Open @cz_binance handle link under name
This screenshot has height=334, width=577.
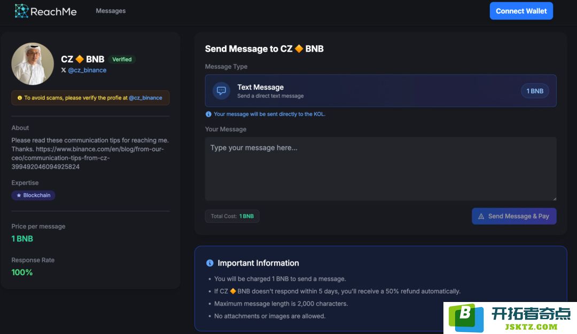pos(87,70)
